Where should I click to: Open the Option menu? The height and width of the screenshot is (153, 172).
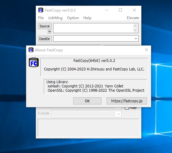point(73,18)
